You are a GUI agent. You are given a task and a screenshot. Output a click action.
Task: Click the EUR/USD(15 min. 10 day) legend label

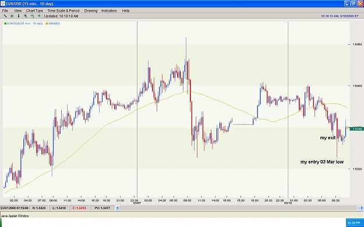pyautogui.click(x=25, y=23)
